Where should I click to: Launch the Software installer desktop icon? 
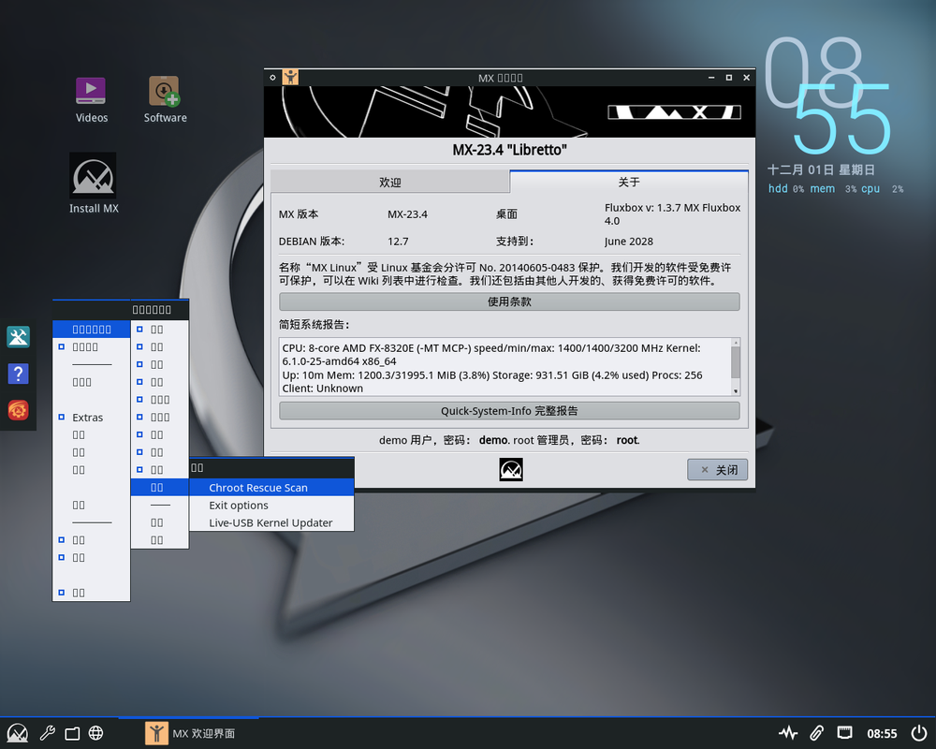tap(165, 98)
